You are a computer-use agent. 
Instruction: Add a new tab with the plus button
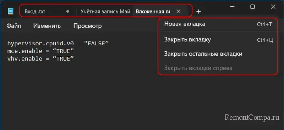coord(199,12)
